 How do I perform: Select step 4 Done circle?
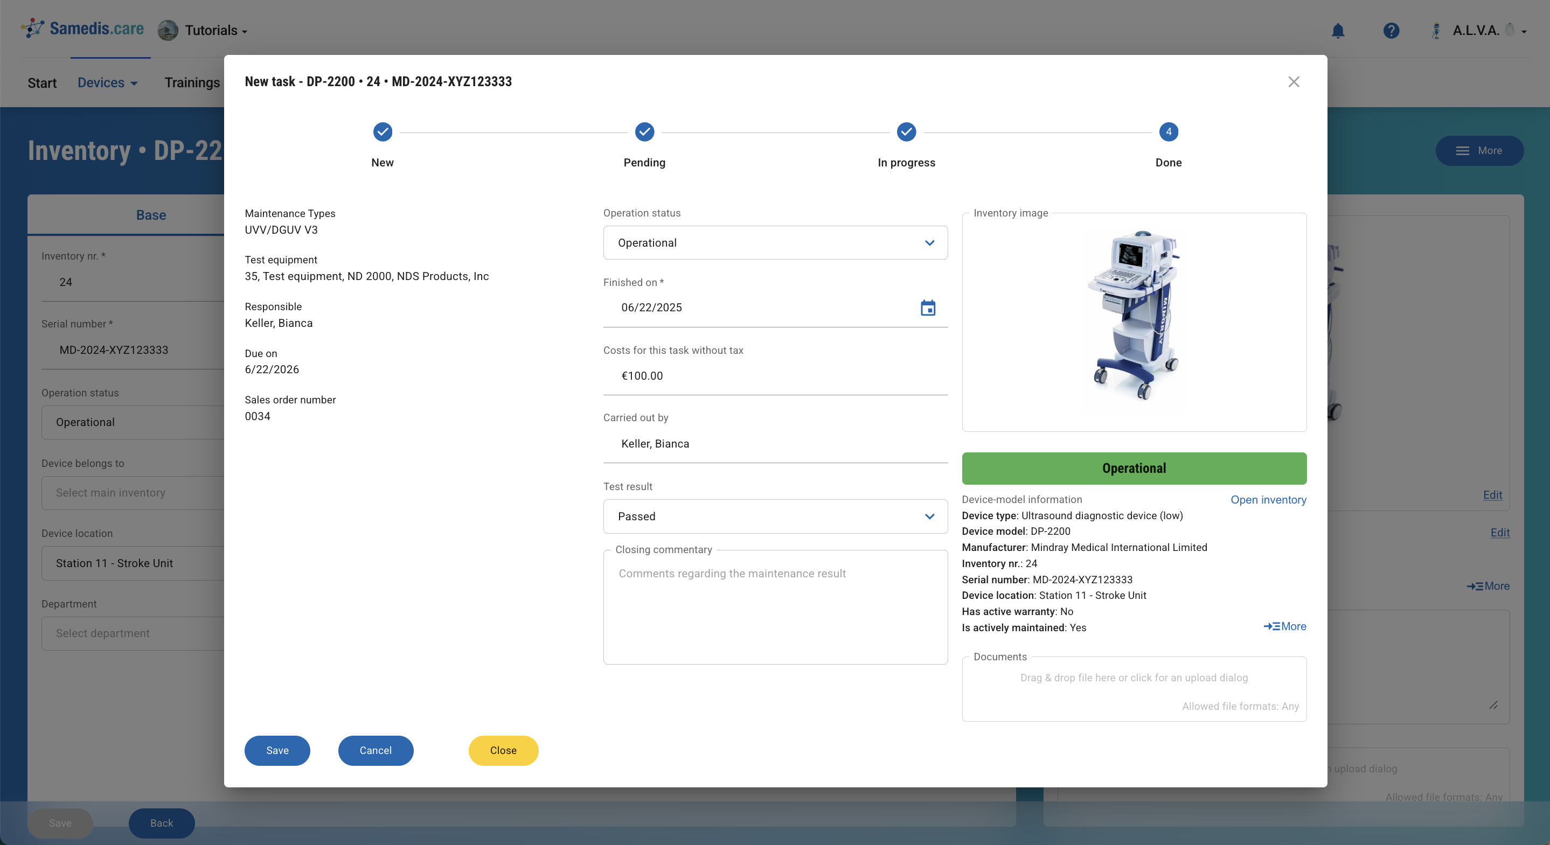coord(1168,132)
